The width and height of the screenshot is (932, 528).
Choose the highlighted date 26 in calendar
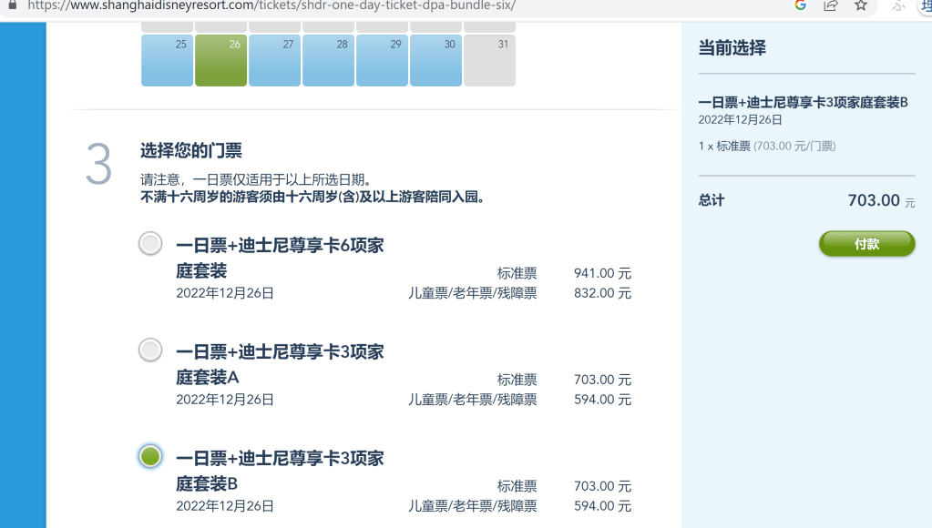click(220, 60)
